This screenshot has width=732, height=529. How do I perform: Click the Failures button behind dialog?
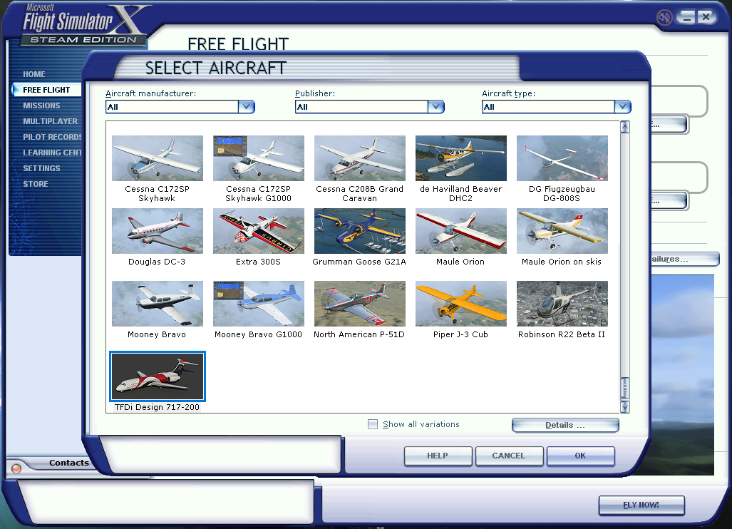tap(684, 259)
